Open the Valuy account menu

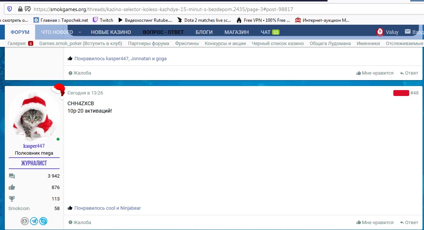(392, 32)
